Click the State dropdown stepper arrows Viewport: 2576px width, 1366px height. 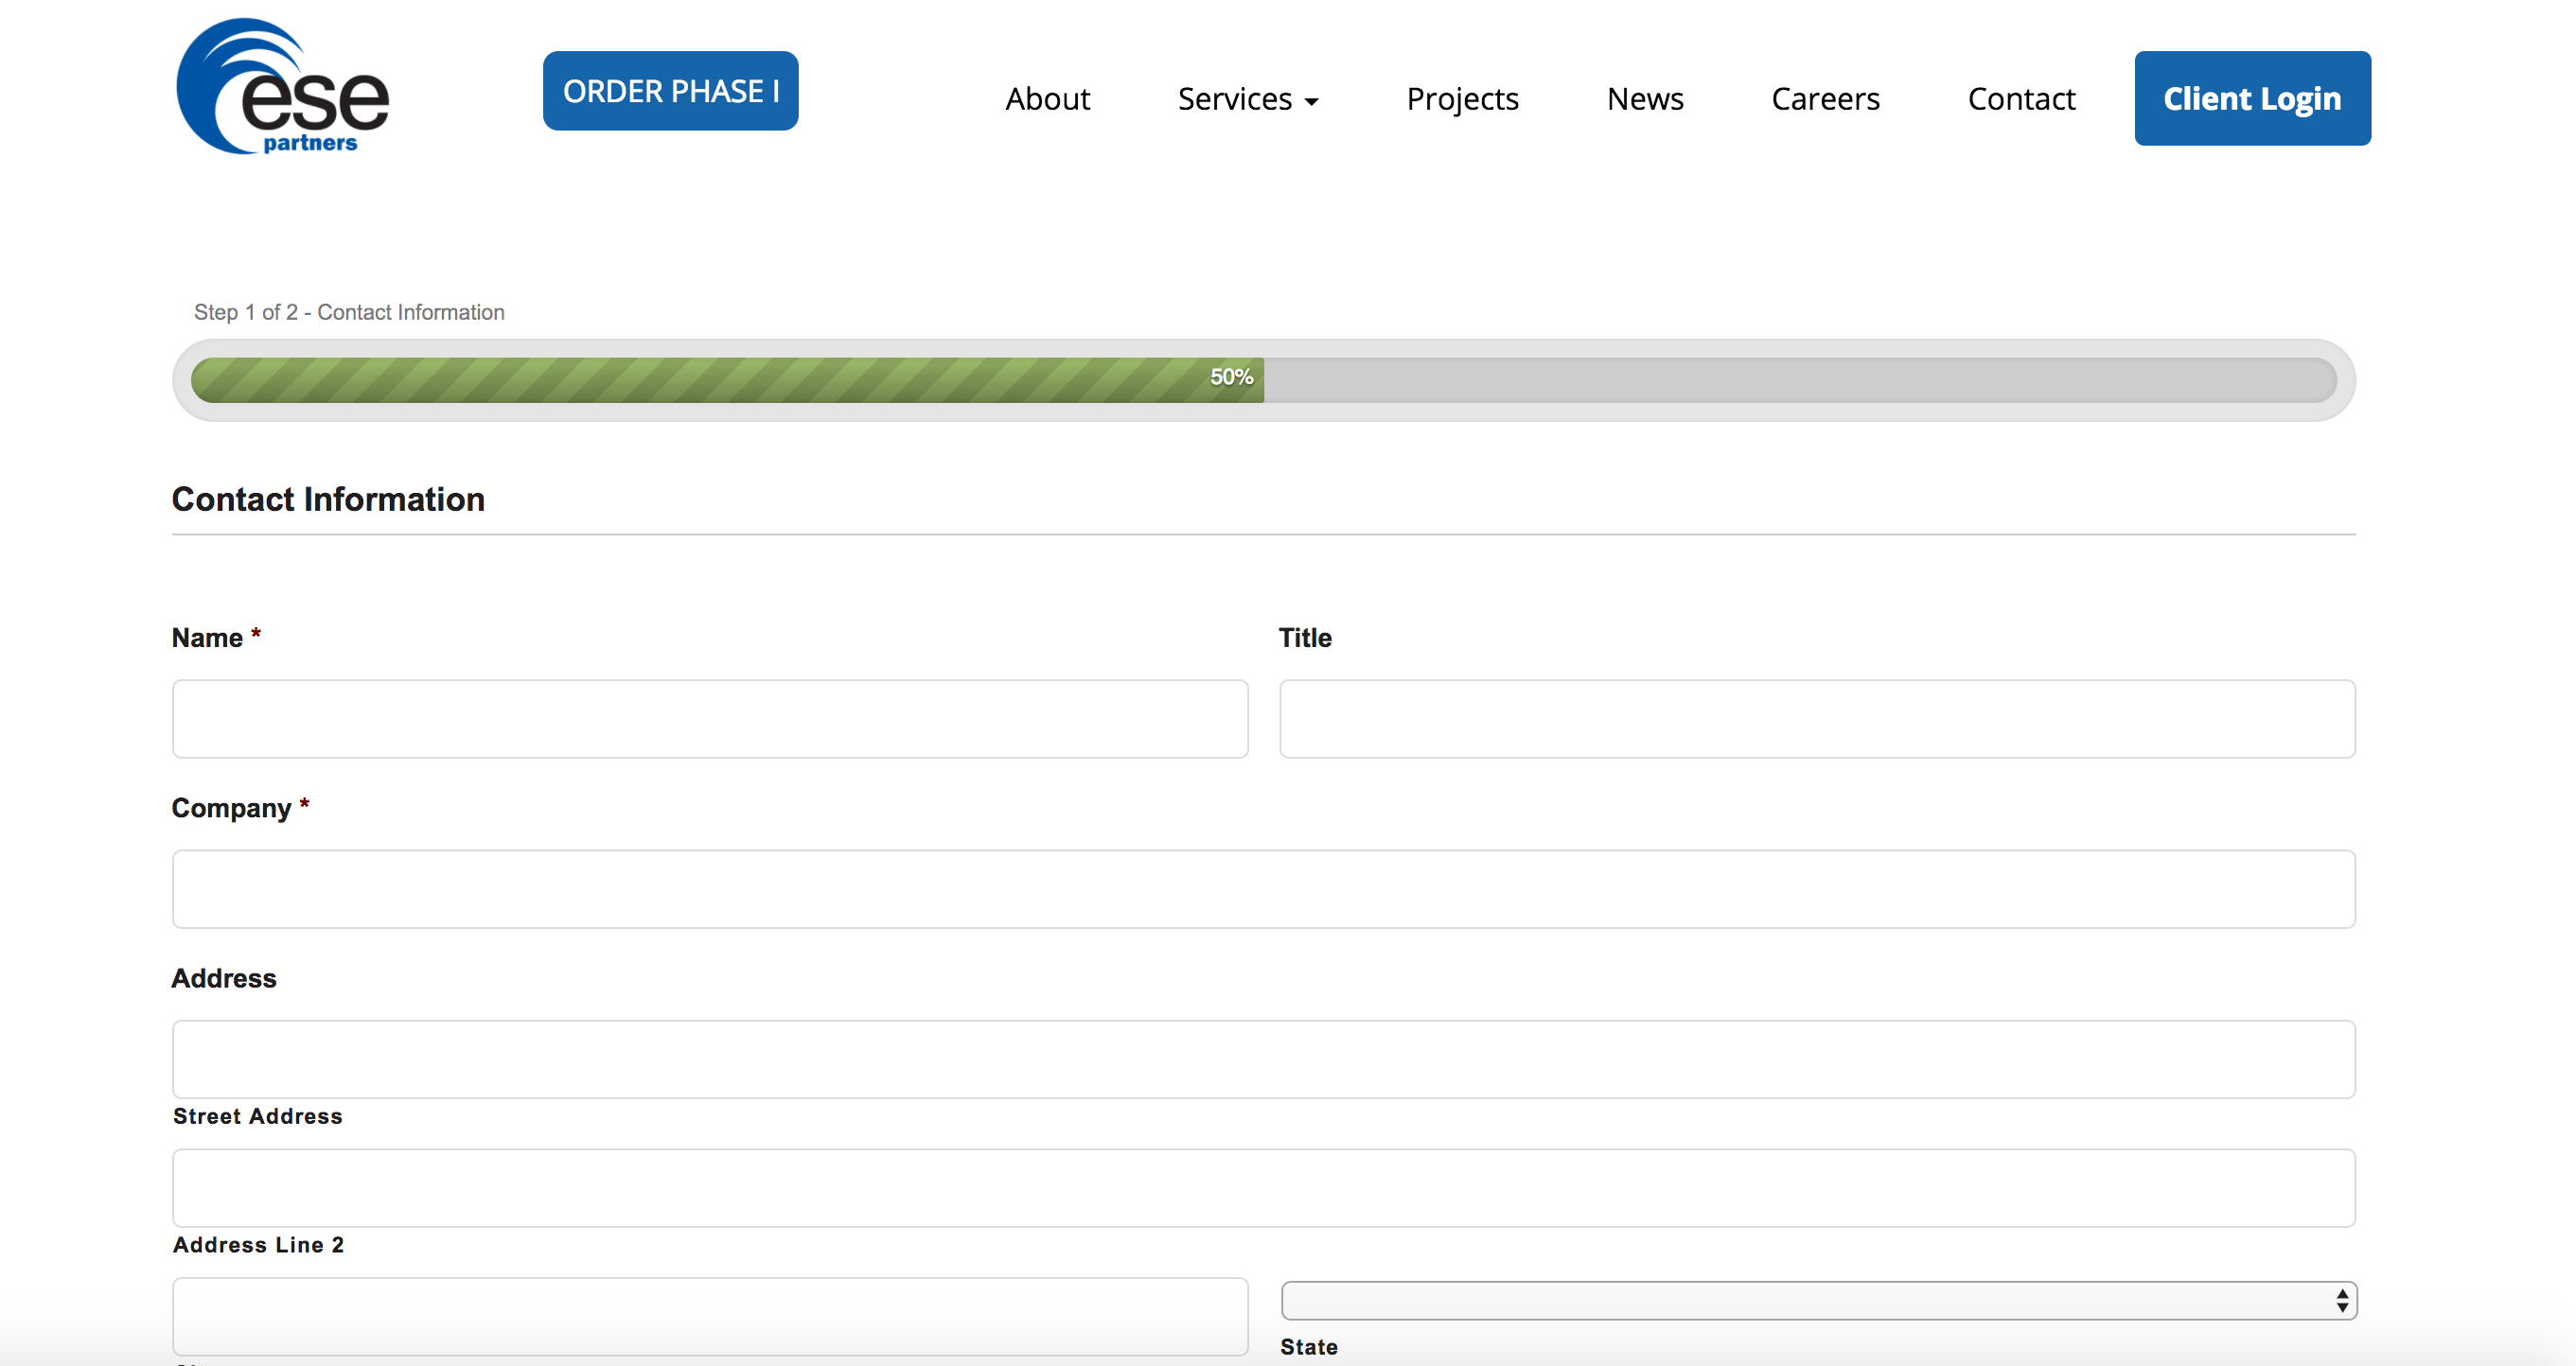click(2341, 1300)
